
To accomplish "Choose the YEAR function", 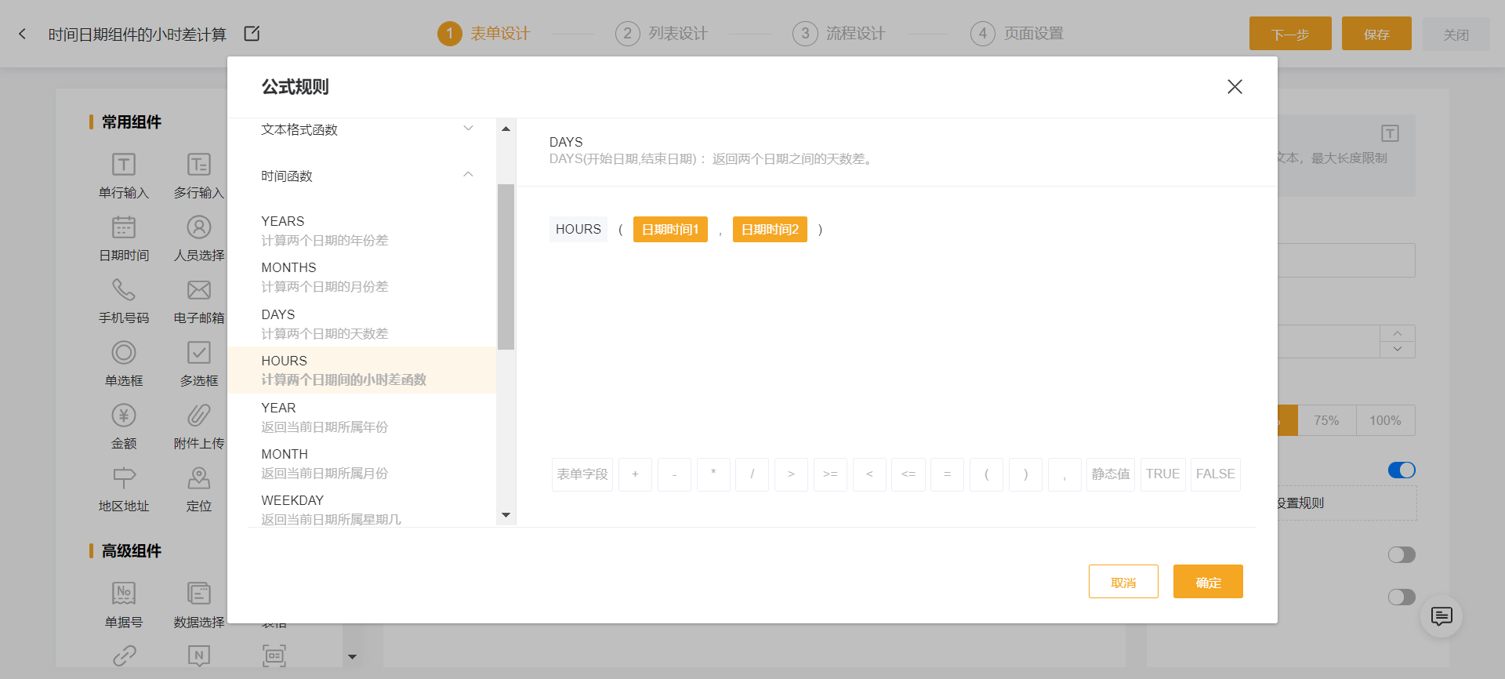I will [x=361, y=417].
